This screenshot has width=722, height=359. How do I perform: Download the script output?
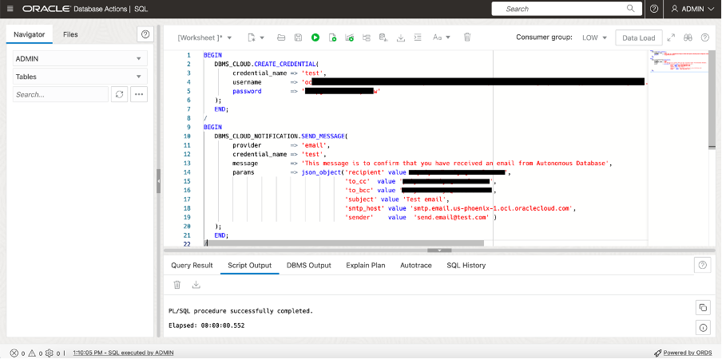pyautogui.click(x=196, y=285)
